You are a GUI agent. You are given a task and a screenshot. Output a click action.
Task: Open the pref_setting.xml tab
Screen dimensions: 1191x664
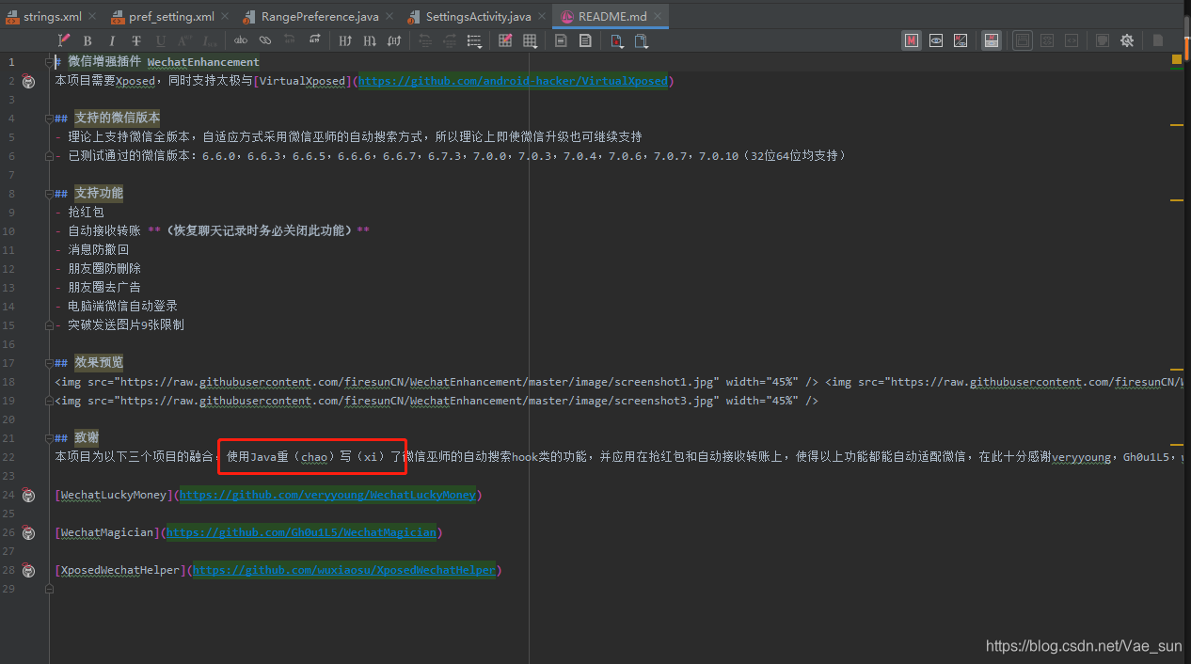tap(171, 16)
